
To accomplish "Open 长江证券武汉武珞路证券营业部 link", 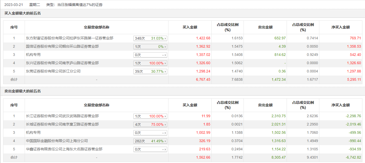I will tap(62, 116).
